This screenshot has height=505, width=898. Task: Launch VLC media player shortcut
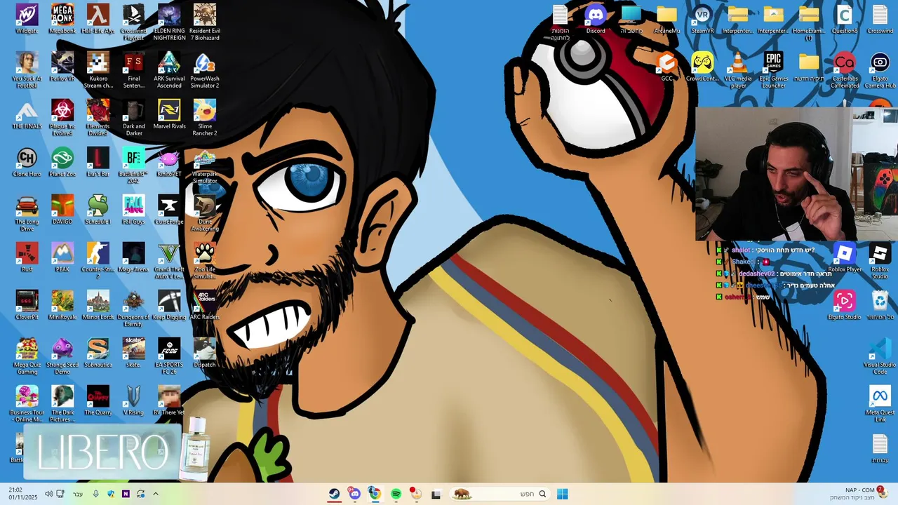738,70
